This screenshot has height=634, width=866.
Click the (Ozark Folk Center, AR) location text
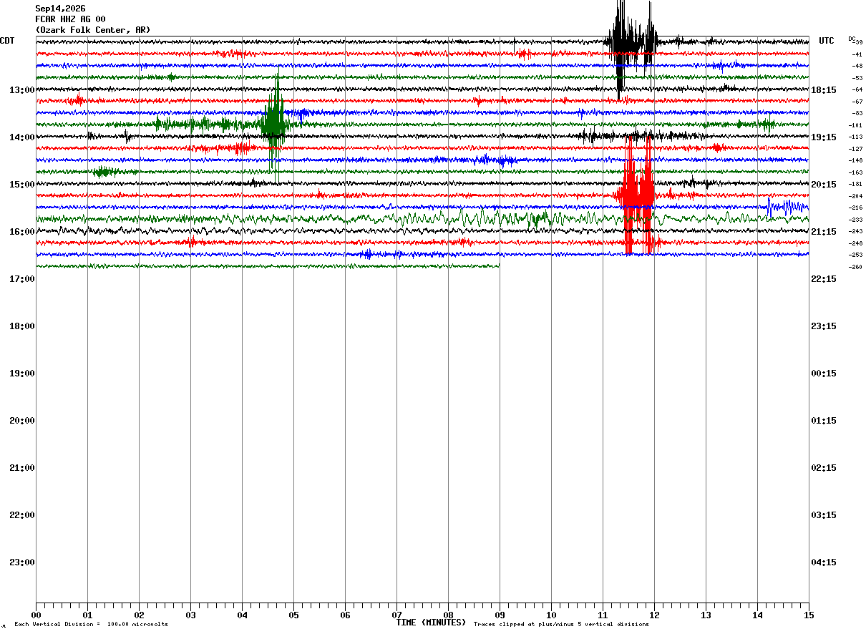click(x=93, y=30)
